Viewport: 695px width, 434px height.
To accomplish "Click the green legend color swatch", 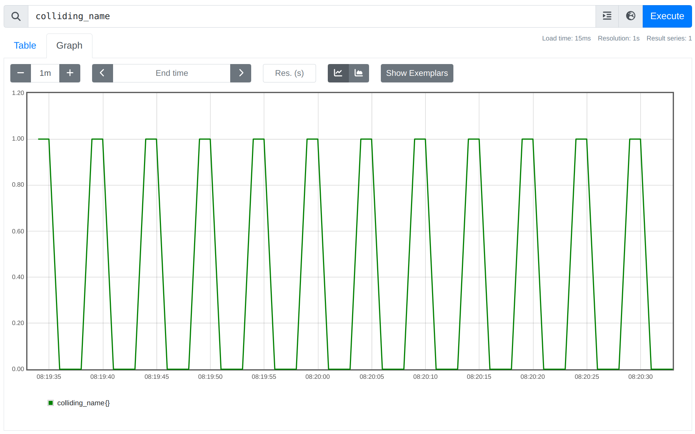I will [51, 403].
